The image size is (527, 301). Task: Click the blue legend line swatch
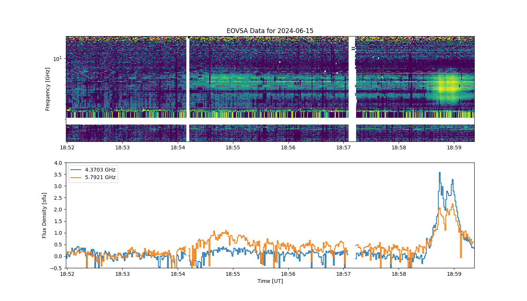[x=76, y=170]
